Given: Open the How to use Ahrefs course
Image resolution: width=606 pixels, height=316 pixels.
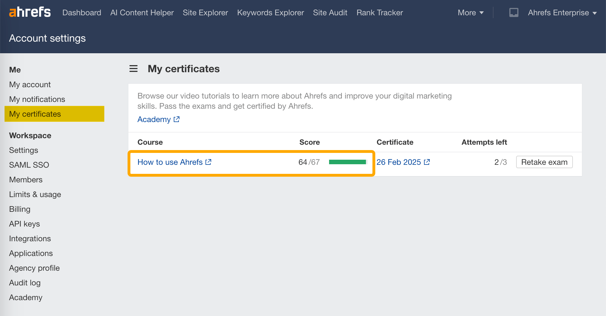Looking at the screenshot, I should pos(174,162).
